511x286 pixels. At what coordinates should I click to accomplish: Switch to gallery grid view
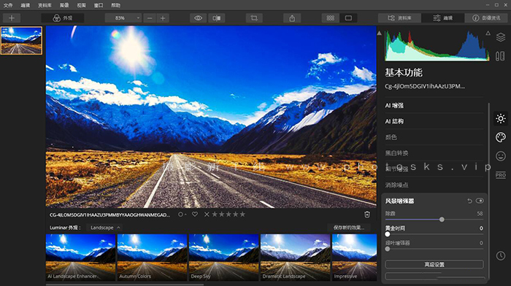[x=331, y=18]
